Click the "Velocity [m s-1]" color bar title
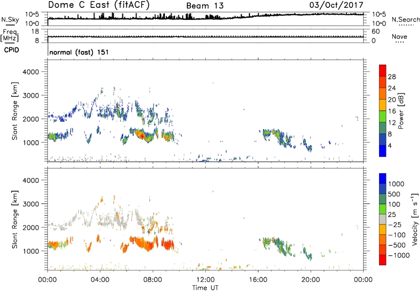420x291 pixels. (415, 219)
